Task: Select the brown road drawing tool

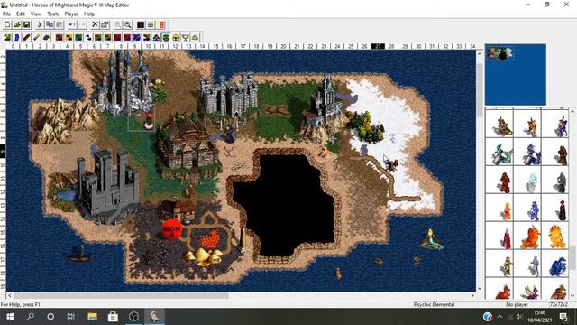Action: tap(26, 37)
